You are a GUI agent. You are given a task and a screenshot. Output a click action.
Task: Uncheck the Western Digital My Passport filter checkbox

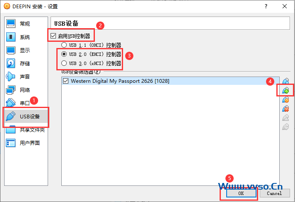tap(65, 81)
